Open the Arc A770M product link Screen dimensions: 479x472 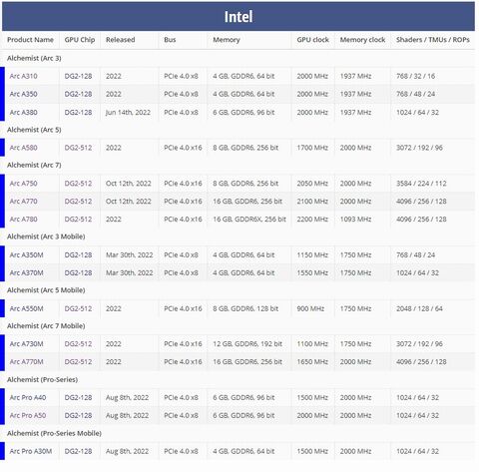click(26, 362)
